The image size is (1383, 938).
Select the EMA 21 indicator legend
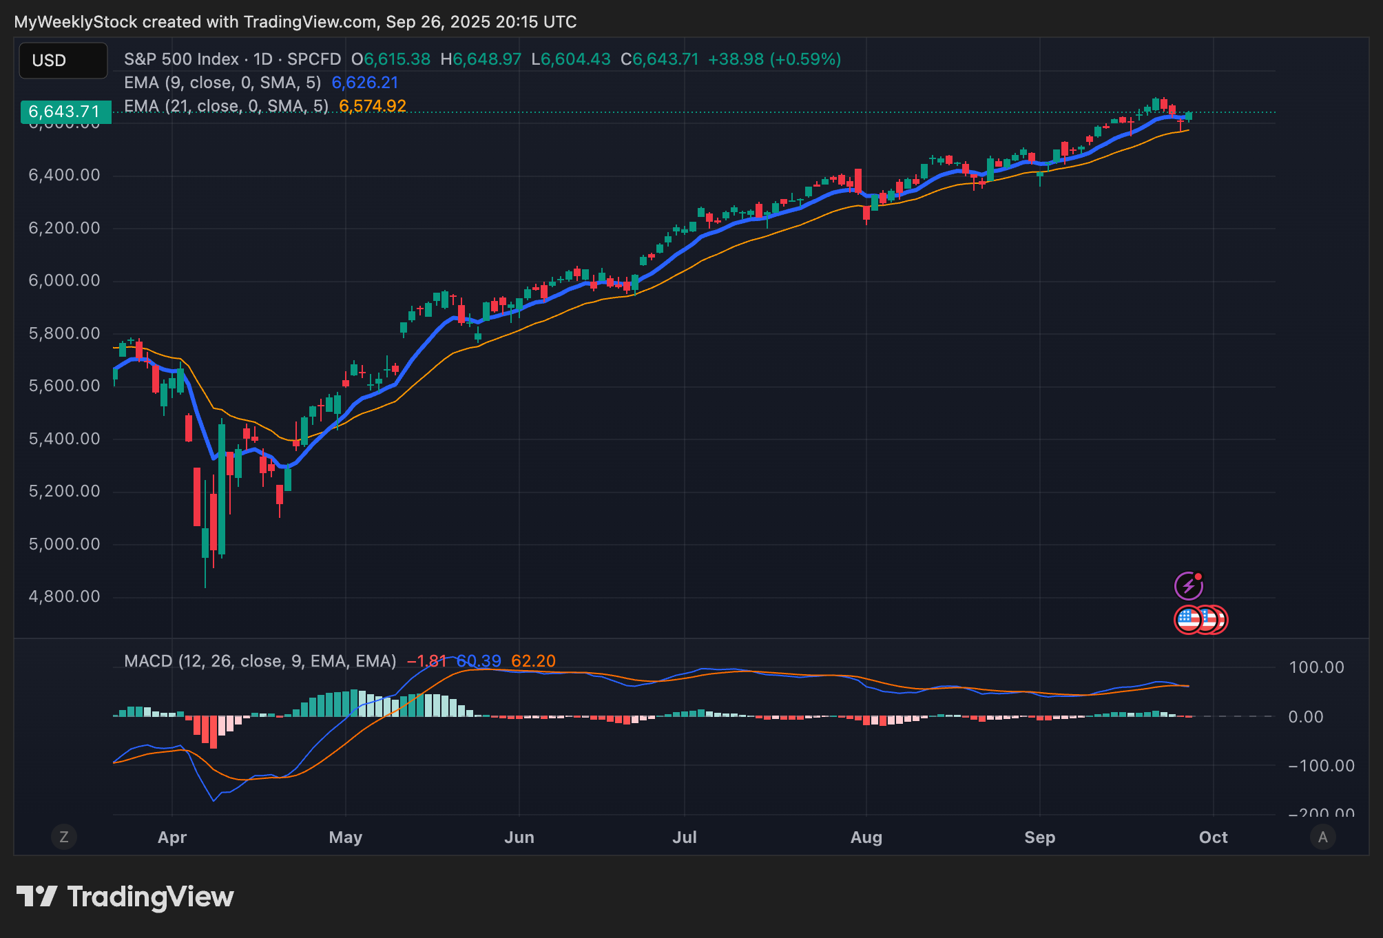pyautogui.click(x=226, y=106)
